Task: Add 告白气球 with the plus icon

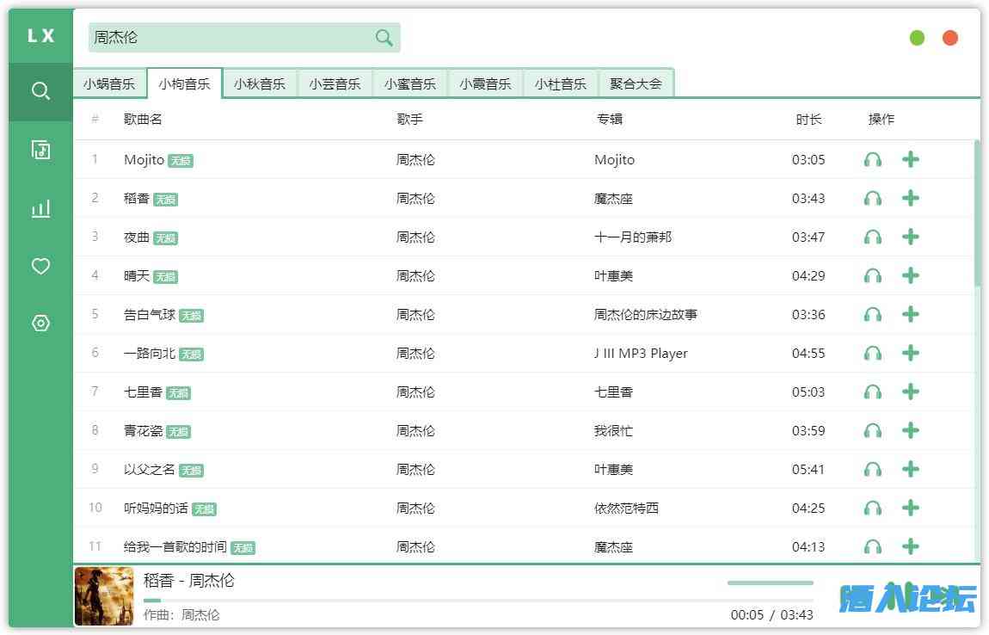Action: coord(911,315)
